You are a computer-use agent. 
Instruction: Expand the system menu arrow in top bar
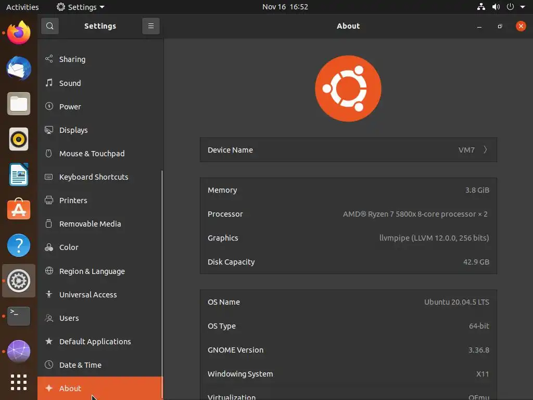point(523,7)
